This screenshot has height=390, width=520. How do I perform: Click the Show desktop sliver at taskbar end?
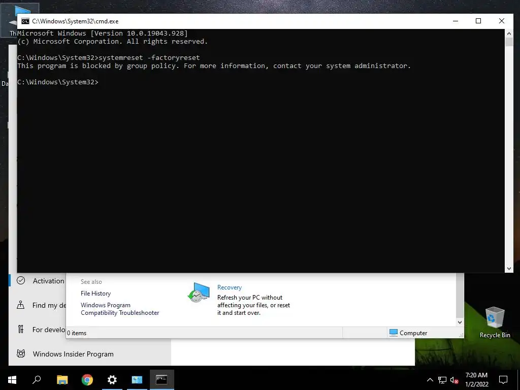[518, 380]
